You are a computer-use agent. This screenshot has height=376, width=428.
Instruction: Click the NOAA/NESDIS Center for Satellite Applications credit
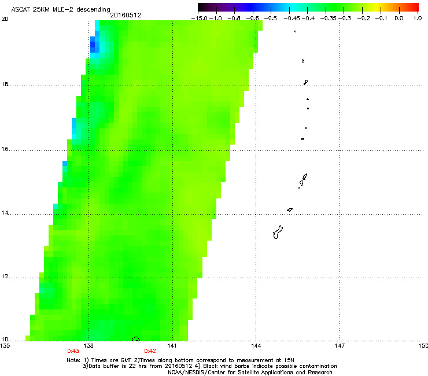(250, 373)
